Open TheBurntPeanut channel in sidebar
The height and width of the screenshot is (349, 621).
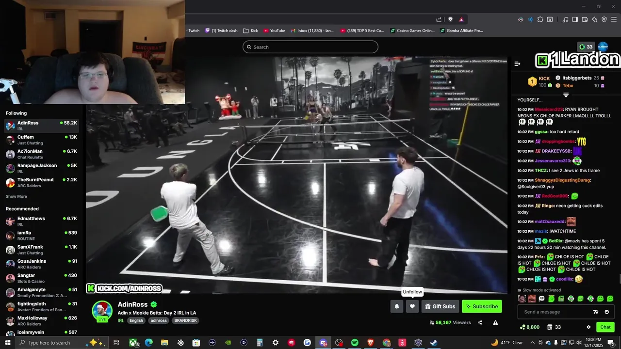click(x=41, y=183)
